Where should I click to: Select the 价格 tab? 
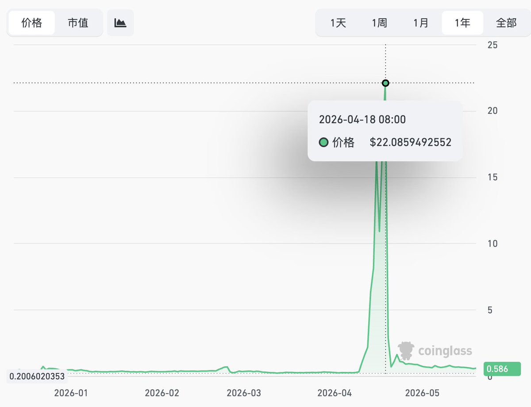[x=31, y=23]
